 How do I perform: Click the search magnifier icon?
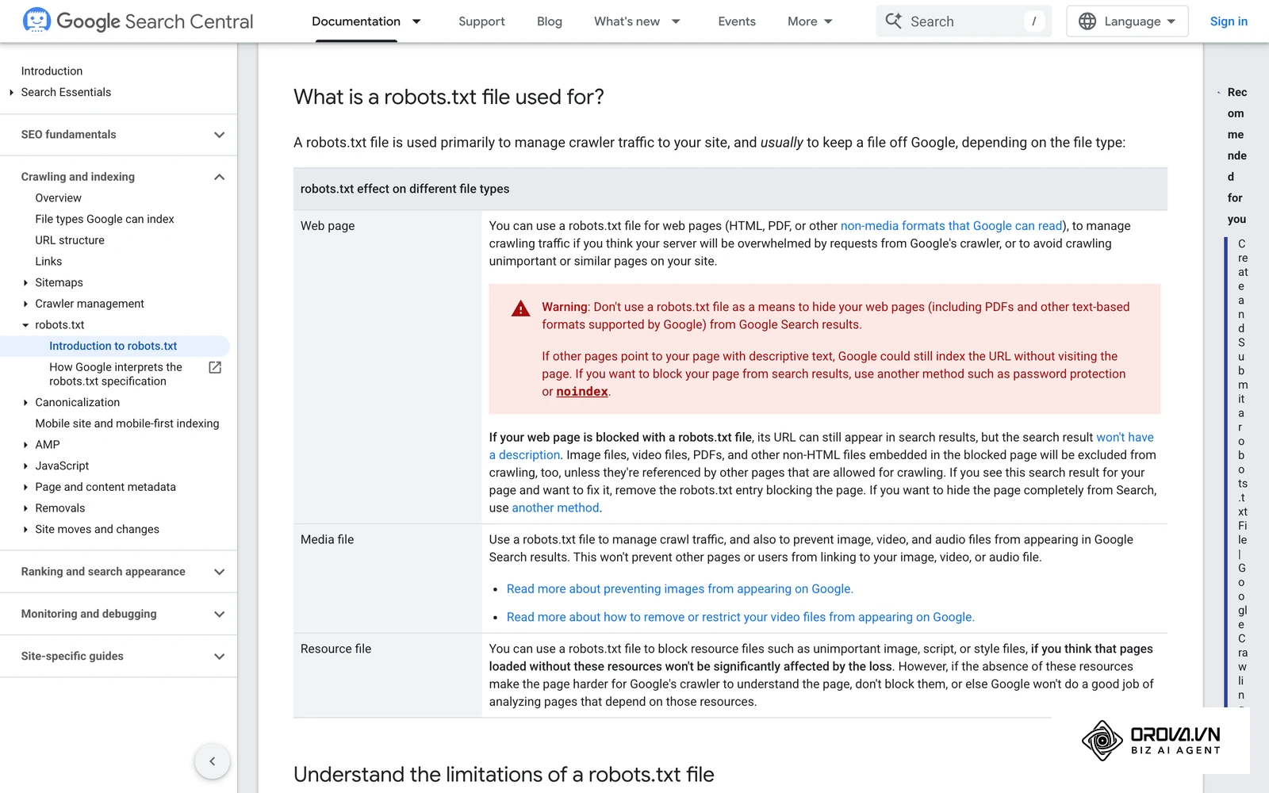coord(894,21)
